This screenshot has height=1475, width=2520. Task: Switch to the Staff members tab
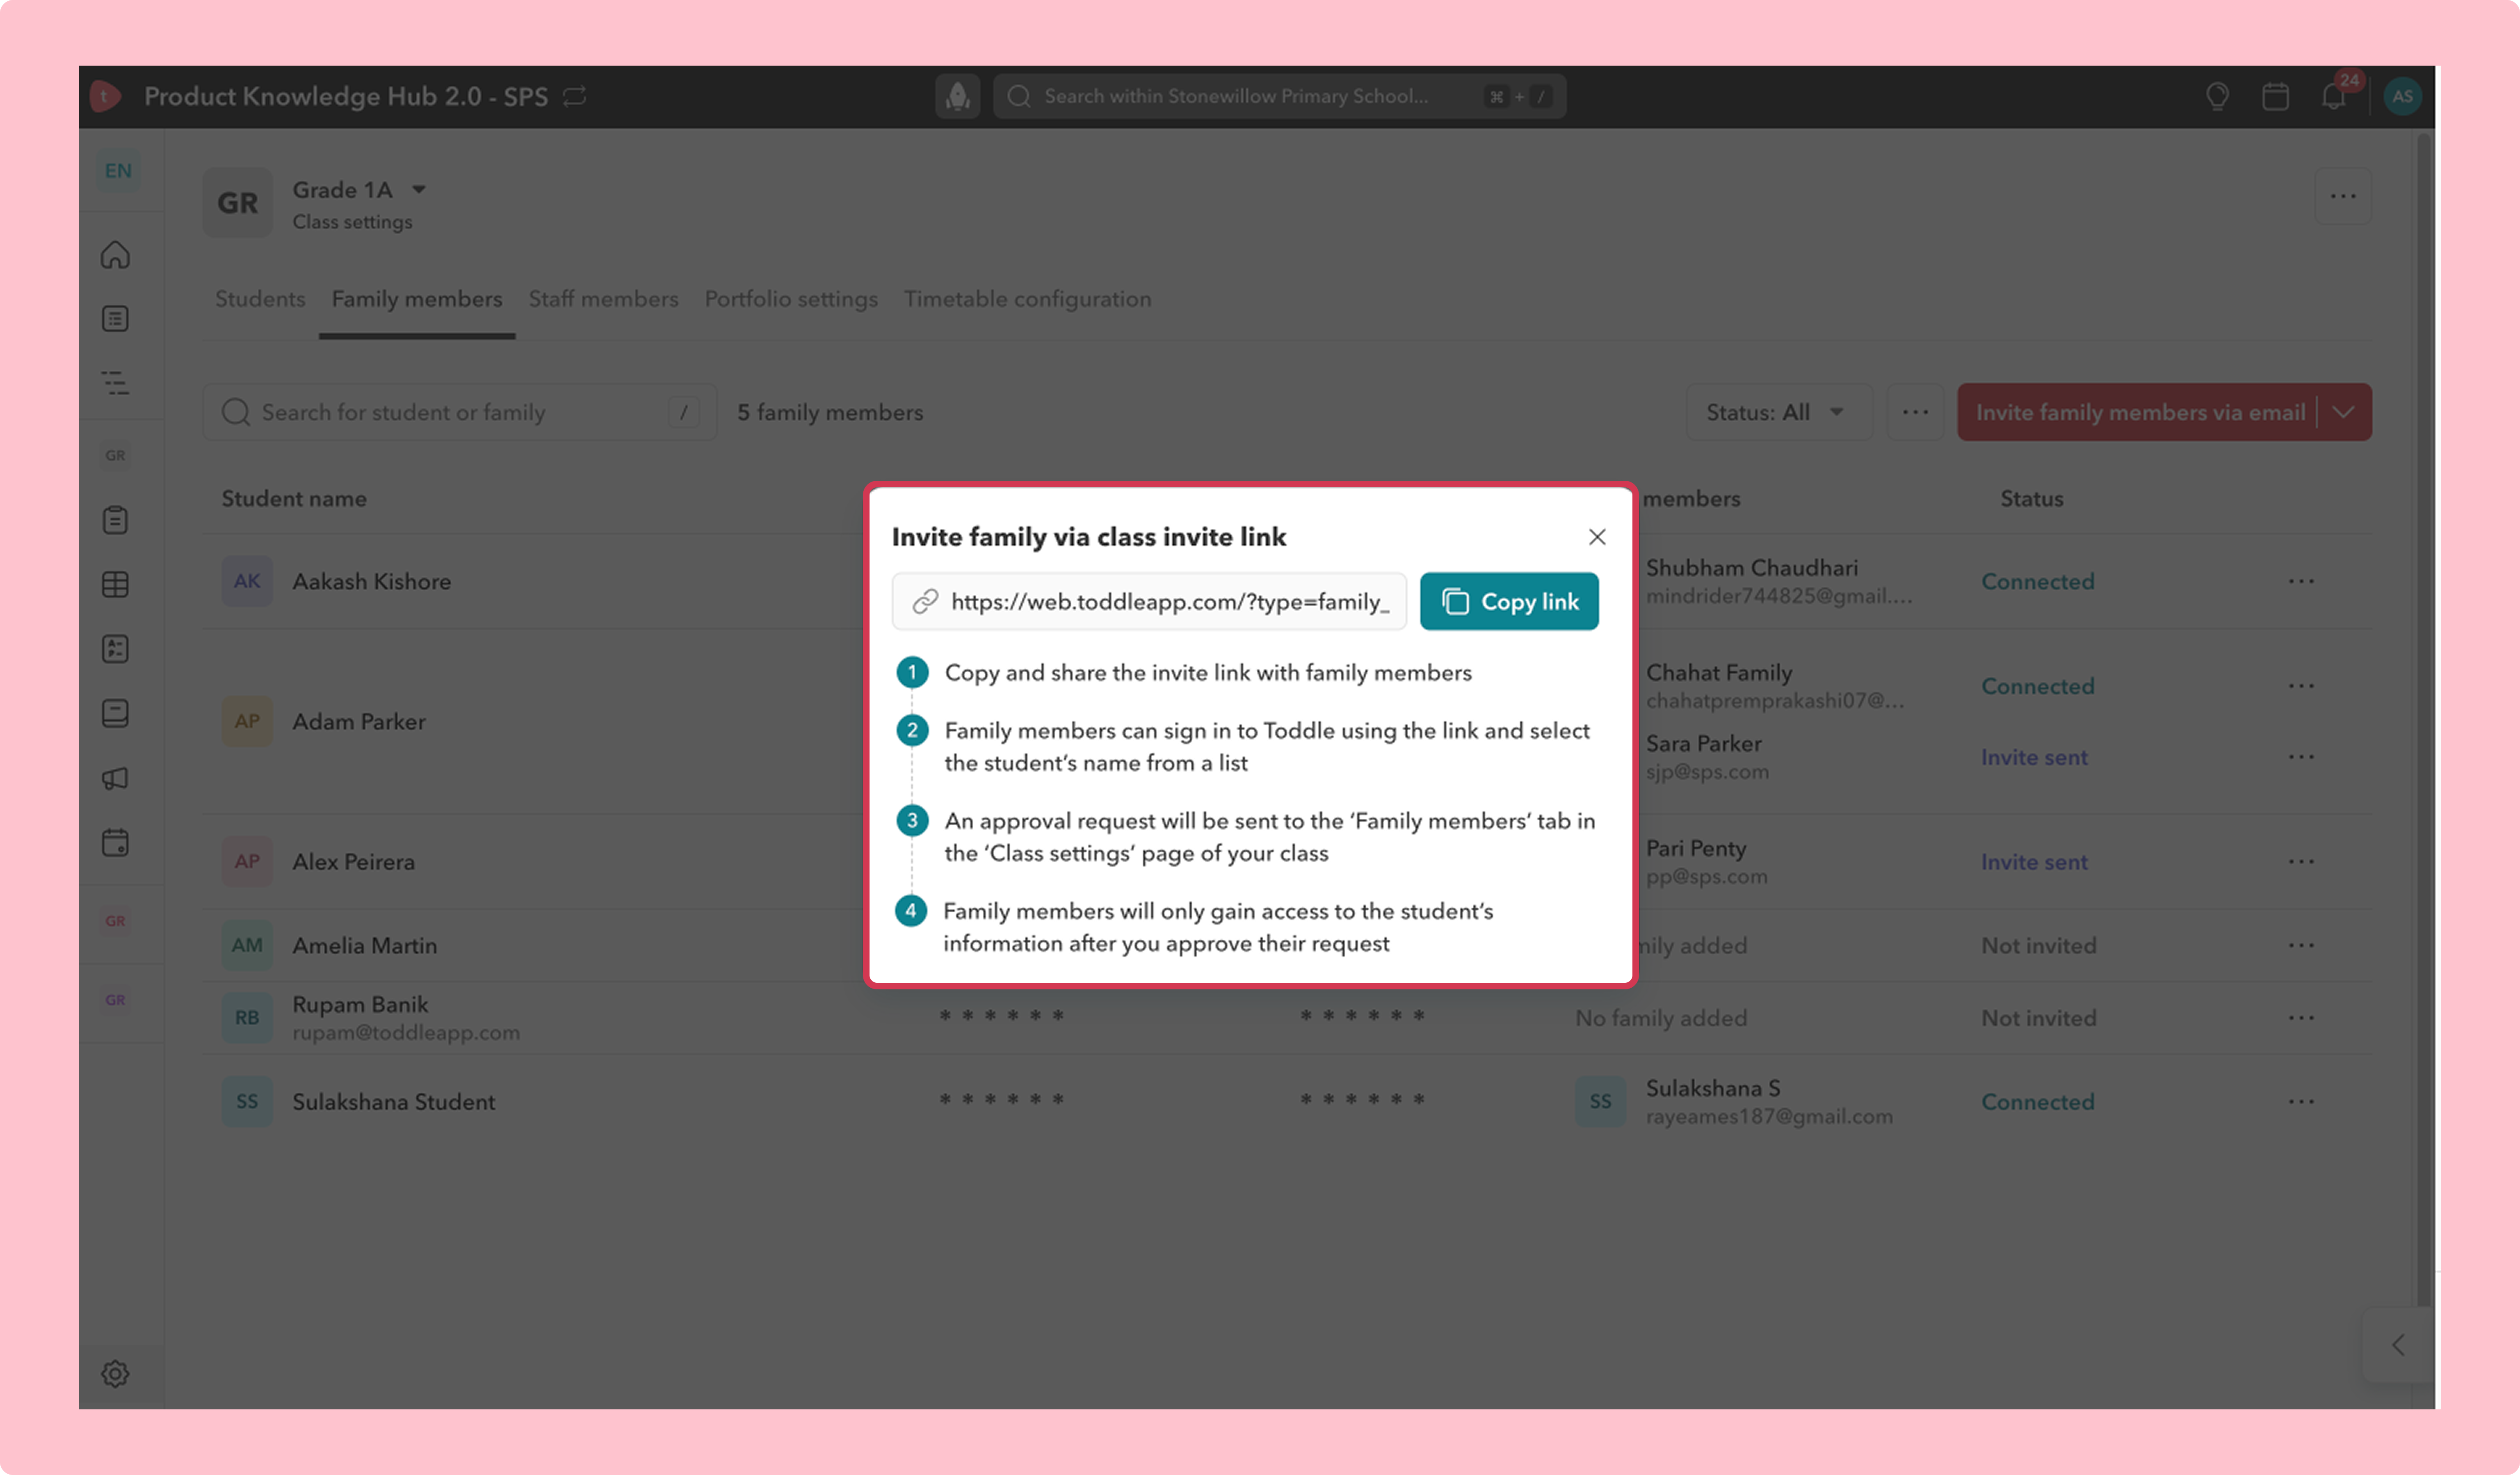603,299
